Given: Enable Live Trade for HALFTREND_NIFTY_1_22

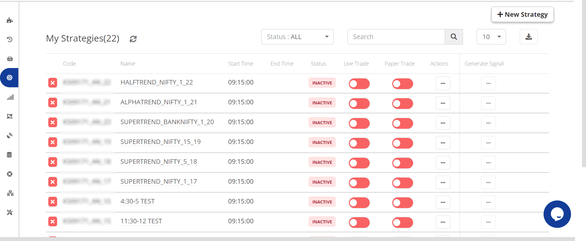Looking at the screenshot, I should pyautogui.click(x=359, y=84).
